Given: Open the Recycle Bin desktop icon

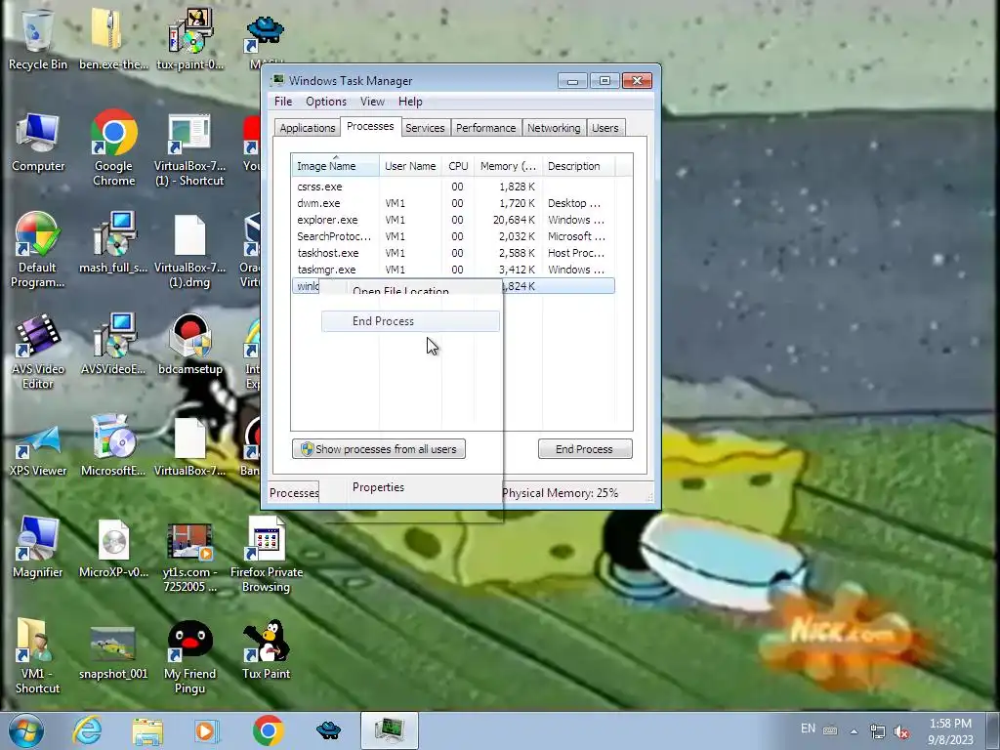Looking at the screenshot, I should coord(37,38).
